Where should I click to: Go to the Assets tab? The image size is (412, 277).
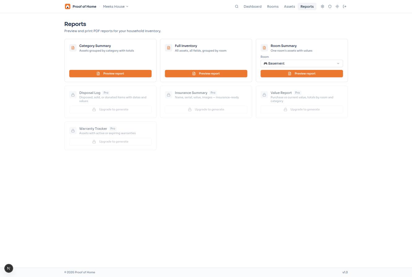[x=290, y=6]
